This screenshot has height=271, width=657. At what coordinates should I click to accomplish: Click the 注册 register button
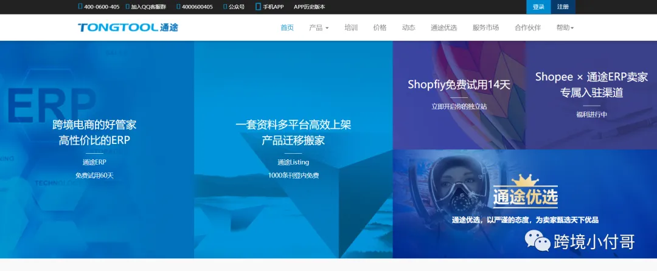point(563,7)
